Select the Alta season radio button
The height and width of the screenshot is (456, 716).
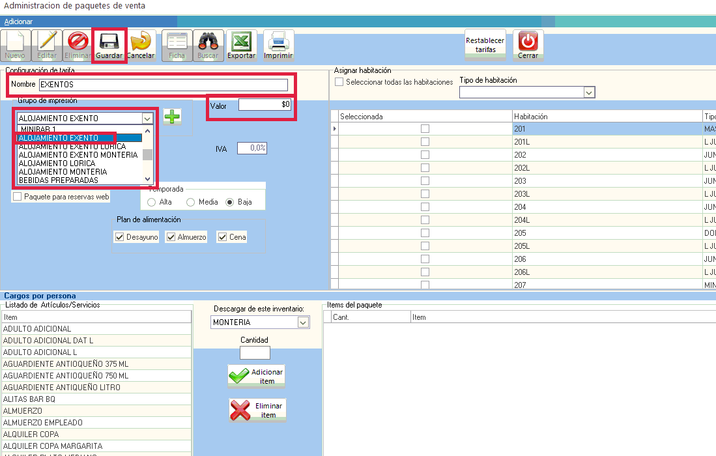tap(152, 203)
